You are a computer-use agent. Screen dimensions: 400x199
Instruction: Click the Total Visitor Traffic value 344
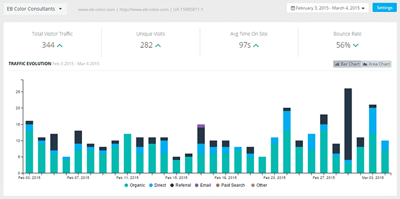48,45
